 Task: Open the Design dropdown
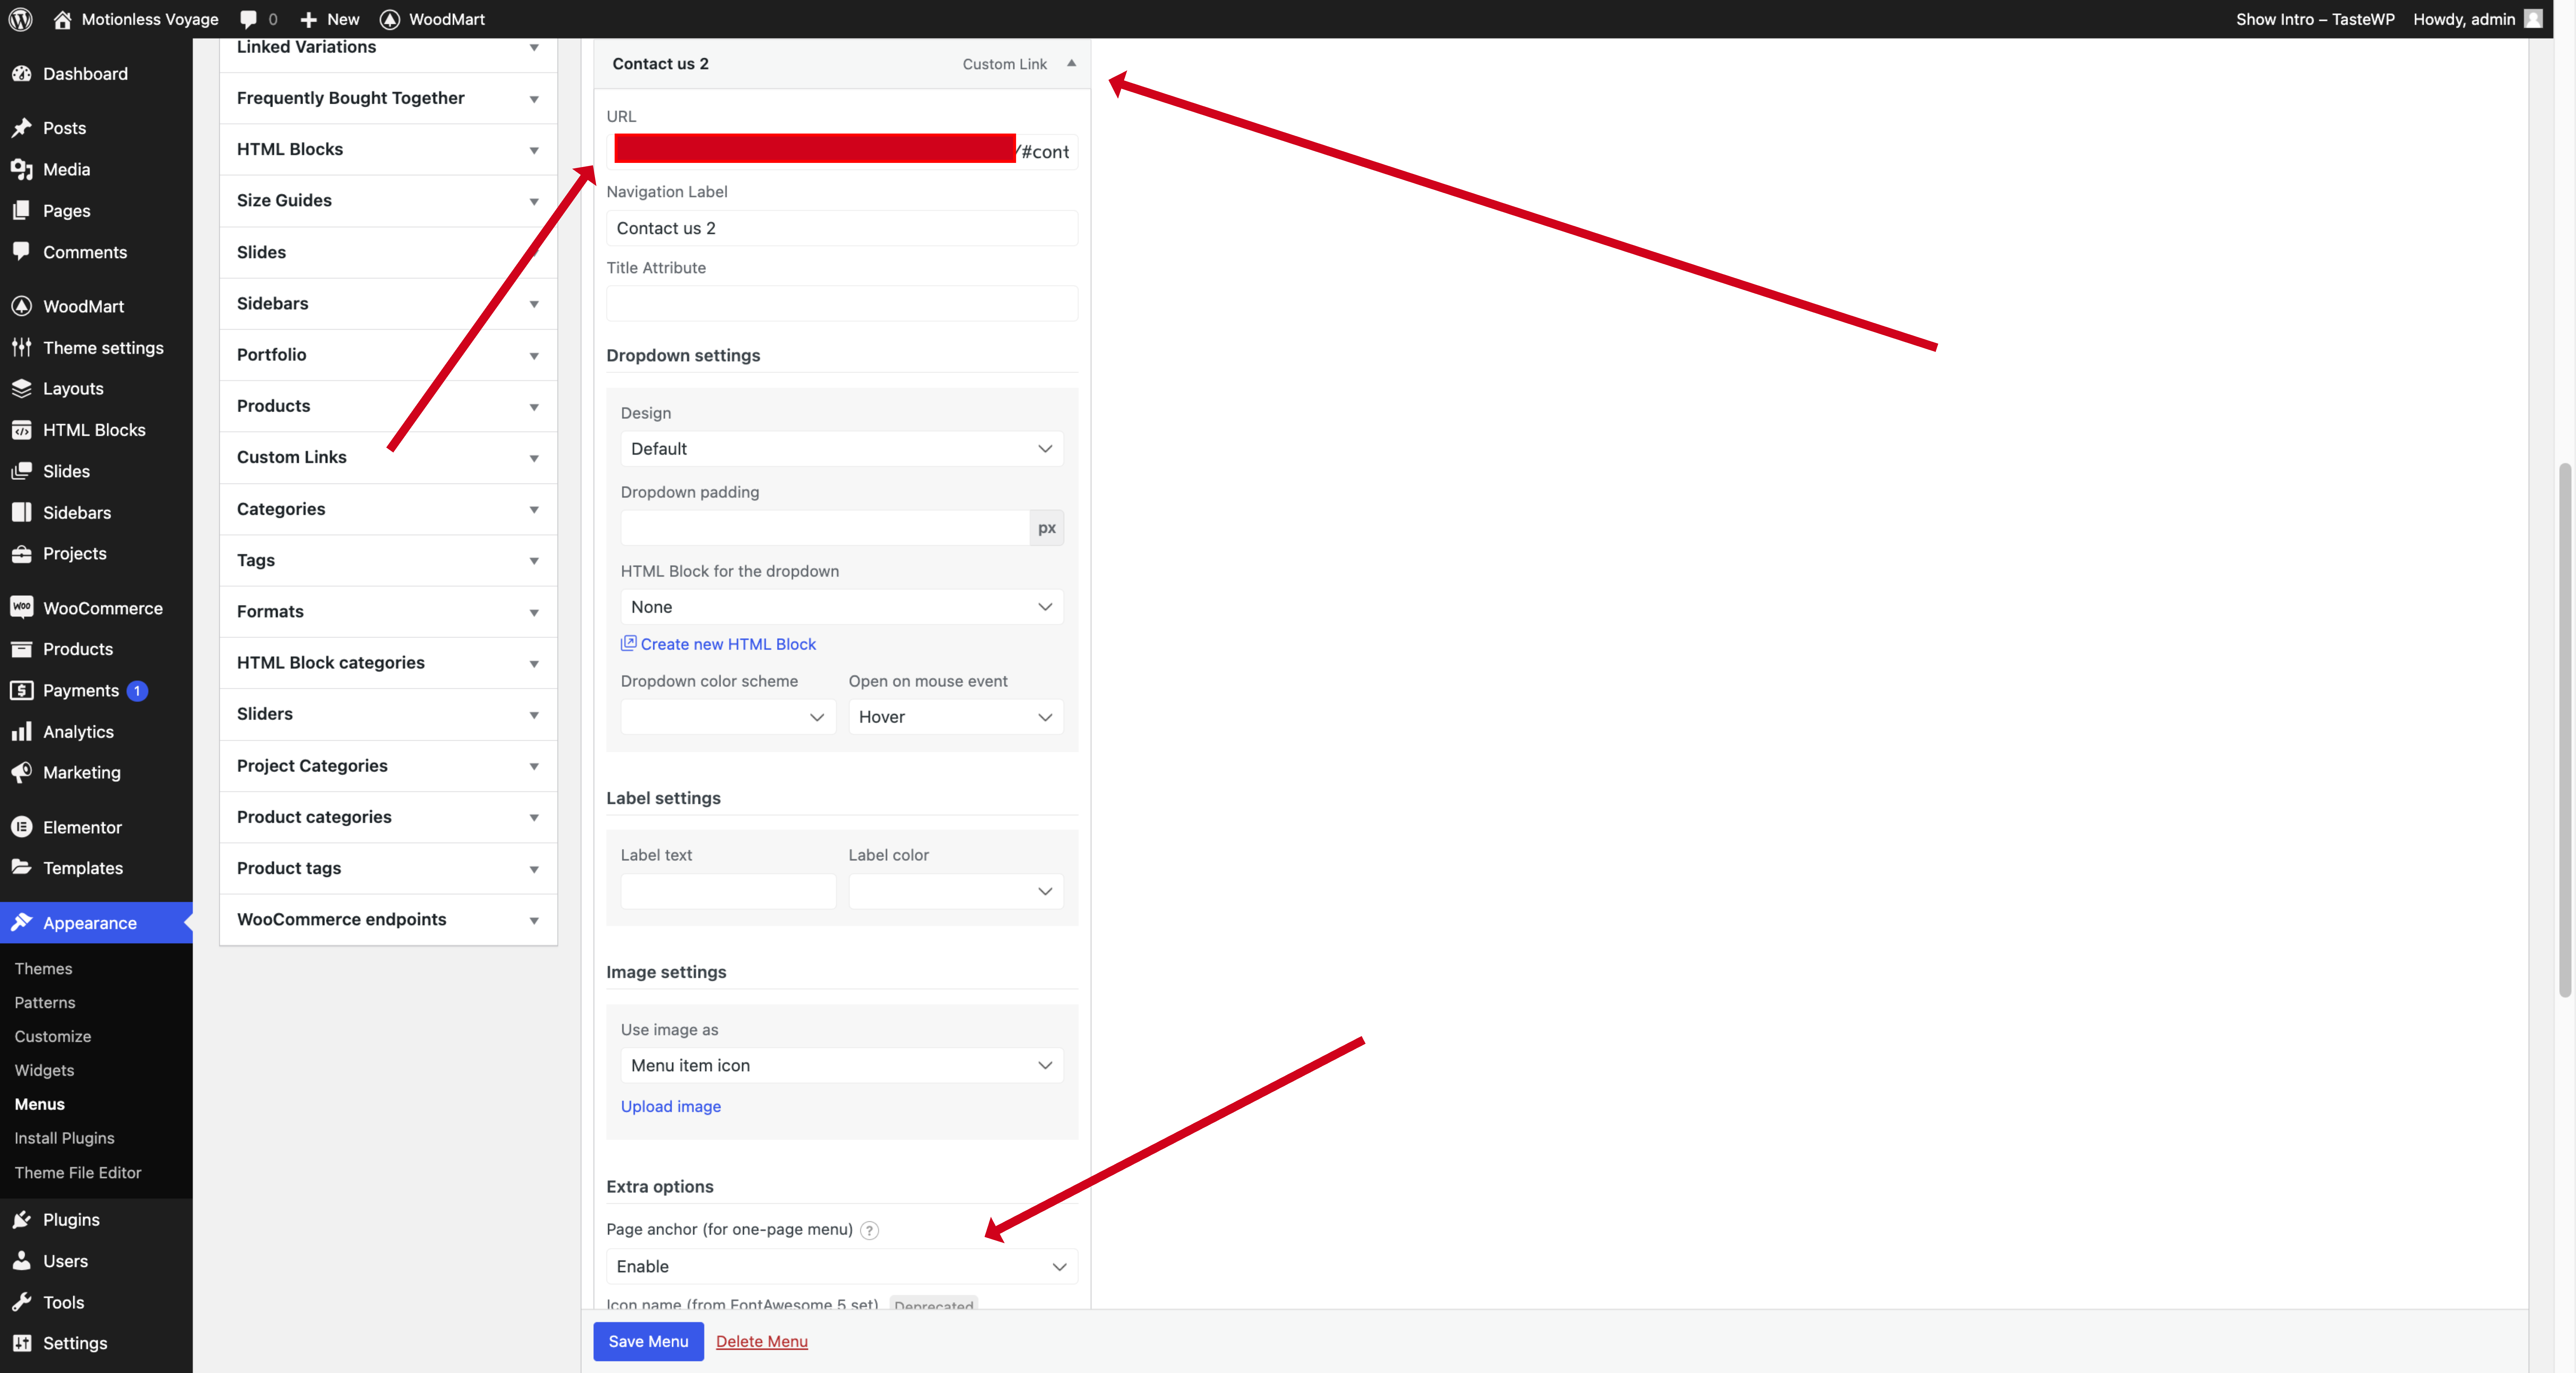842,449
